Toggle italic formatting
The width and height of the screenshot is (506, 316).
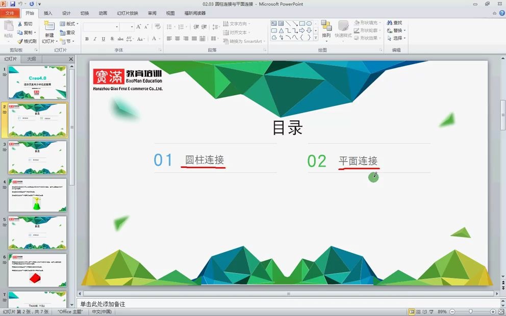(94, 38)
